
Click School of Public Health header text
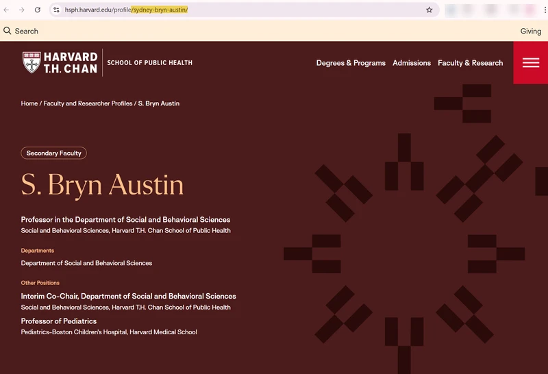point(149,62)
